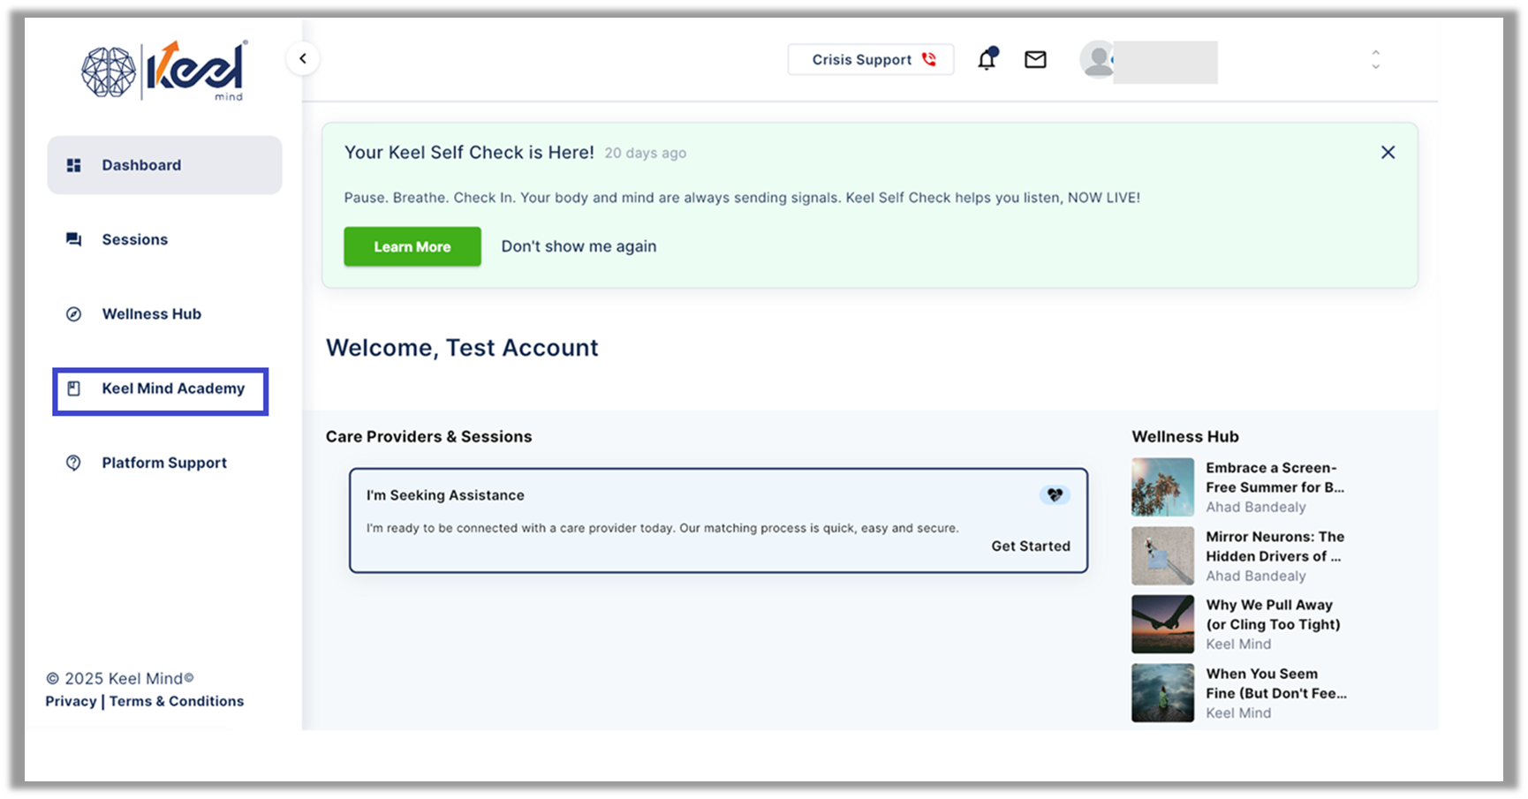Click the Learn More button

coord(412,246)
